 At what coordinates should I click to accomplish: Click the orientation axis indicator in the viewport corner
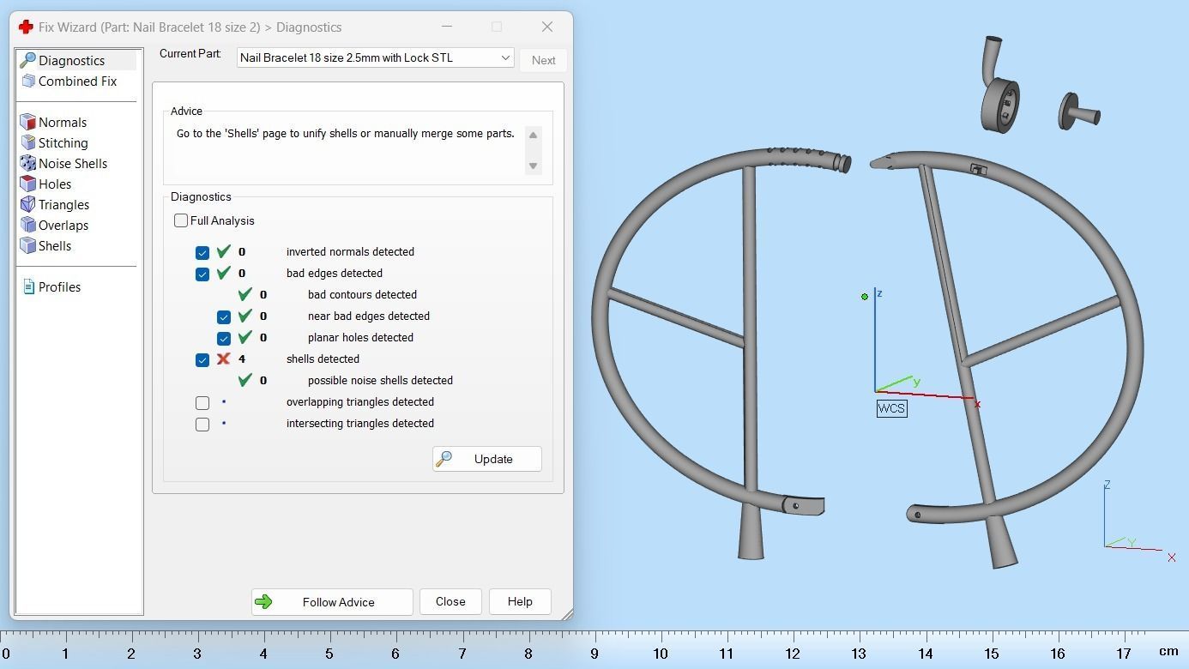tap(1138, 521)
